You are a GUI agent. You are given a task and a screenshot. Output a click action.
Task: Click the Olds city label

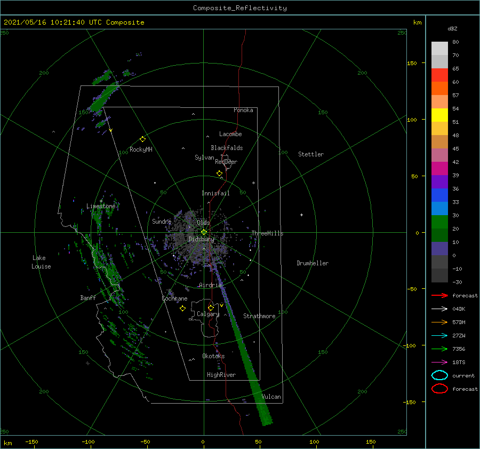(x=203, y=223)
